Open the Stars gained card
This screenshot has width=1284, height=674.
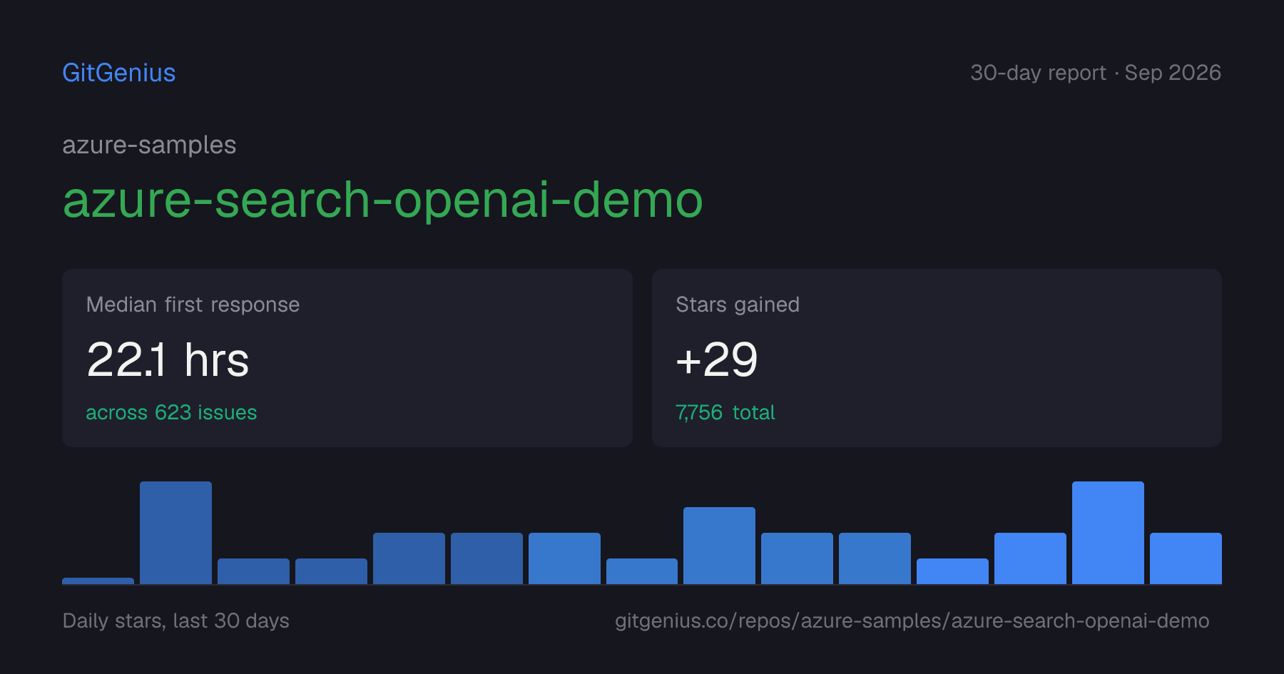937,358
